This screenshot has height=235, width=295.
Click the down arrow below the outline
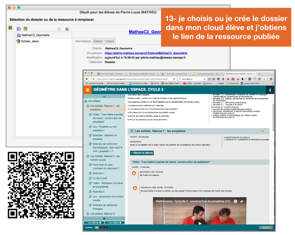pyautogui.click(x=104, y=218)
